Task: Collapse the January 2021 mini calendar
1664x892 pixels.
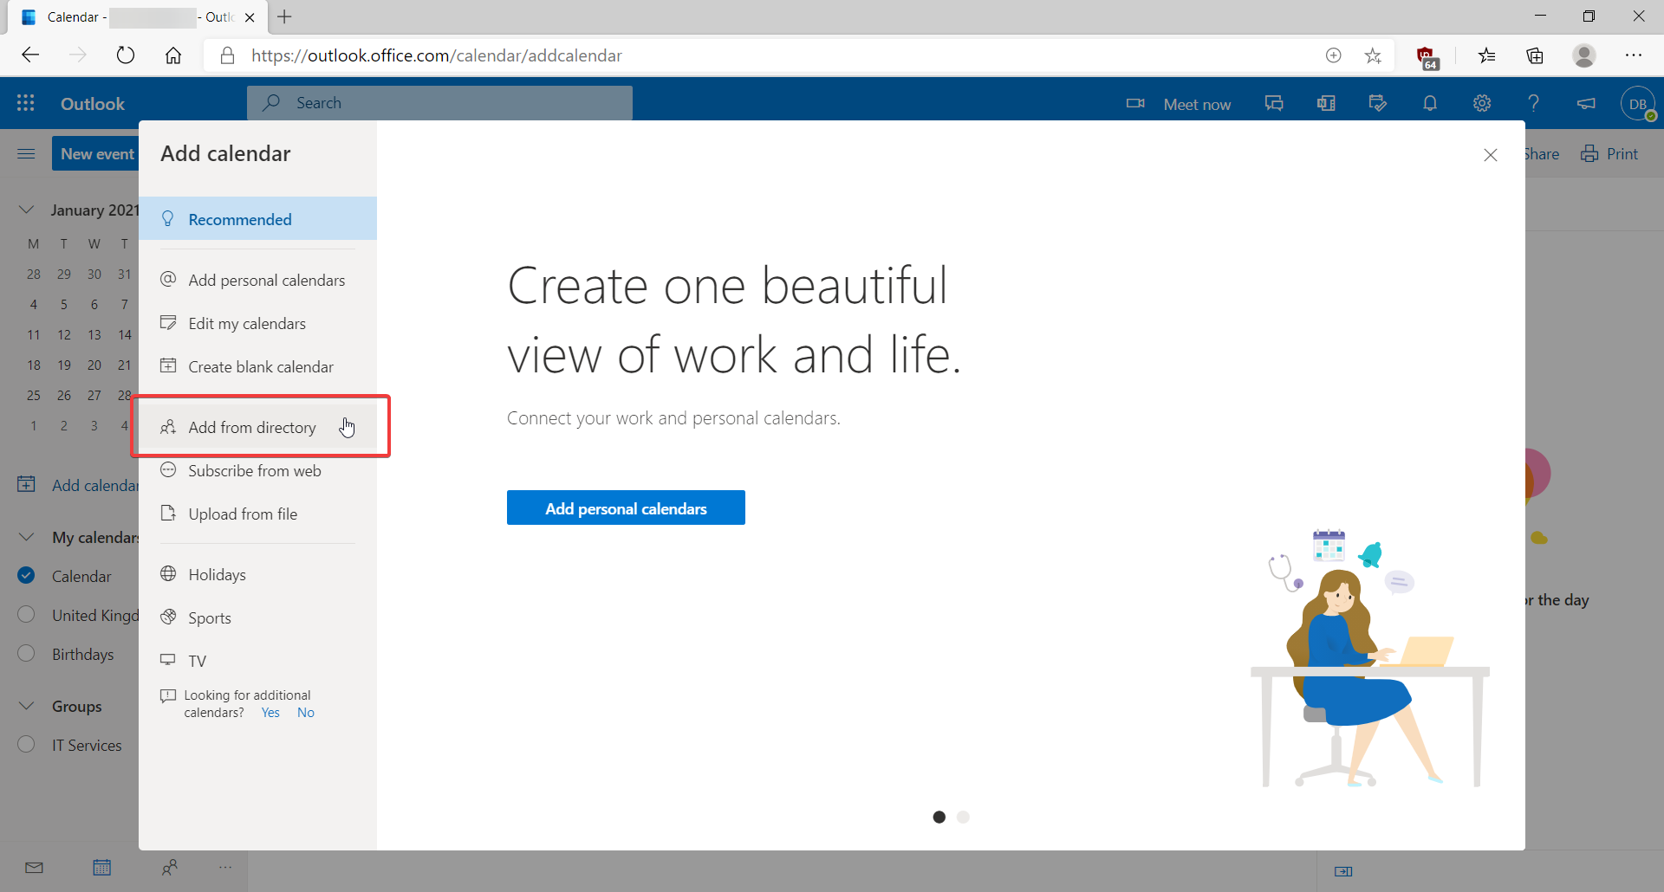Action: click(27, 210)
